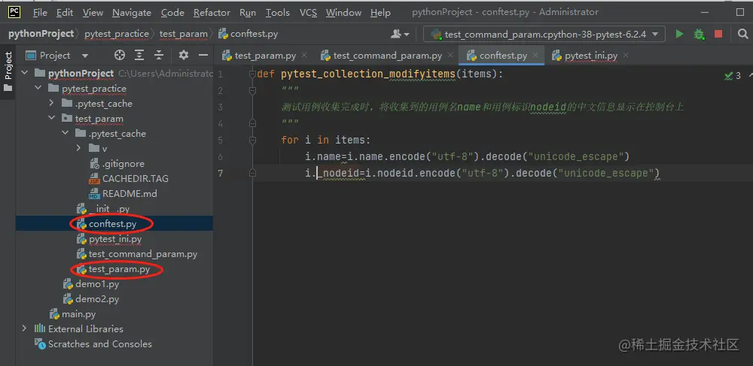The image size is (753, 366).
Task: Click PyCharm application logo icon
Action: click(x=14, y=12)
